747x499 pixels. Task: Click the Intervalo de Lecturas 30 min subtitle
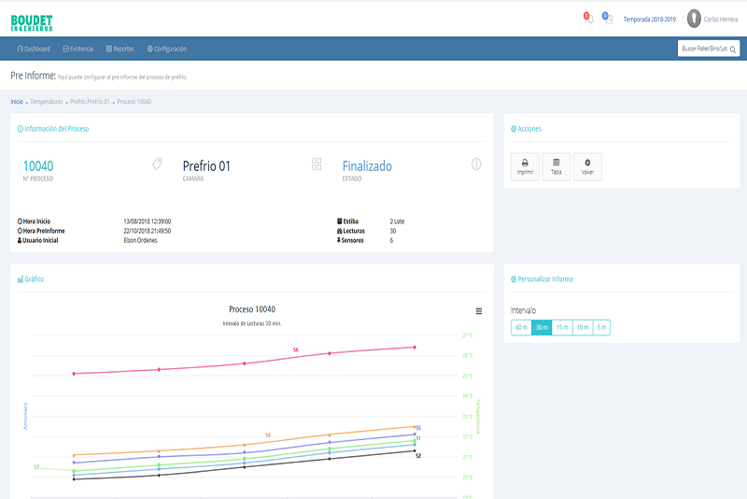pyautogui.click(x=252, y=323)
